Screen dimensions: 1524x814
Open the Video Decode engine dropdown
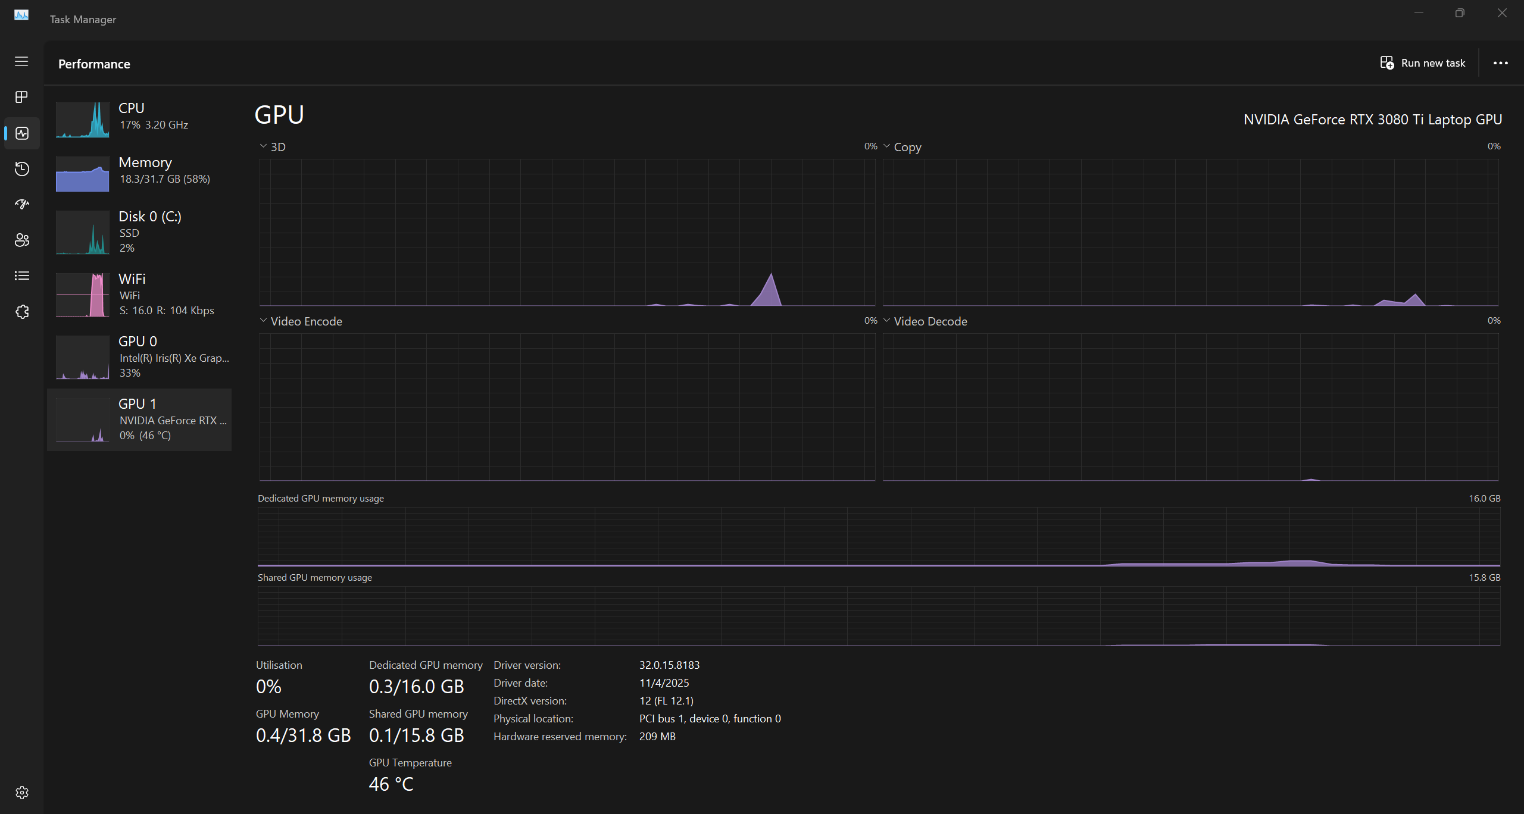coord(887,321)
